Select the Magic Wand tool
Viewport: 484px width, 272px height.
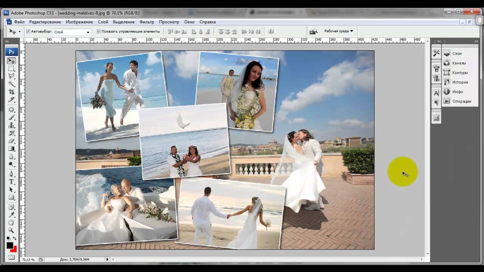[x=12, y=84]
